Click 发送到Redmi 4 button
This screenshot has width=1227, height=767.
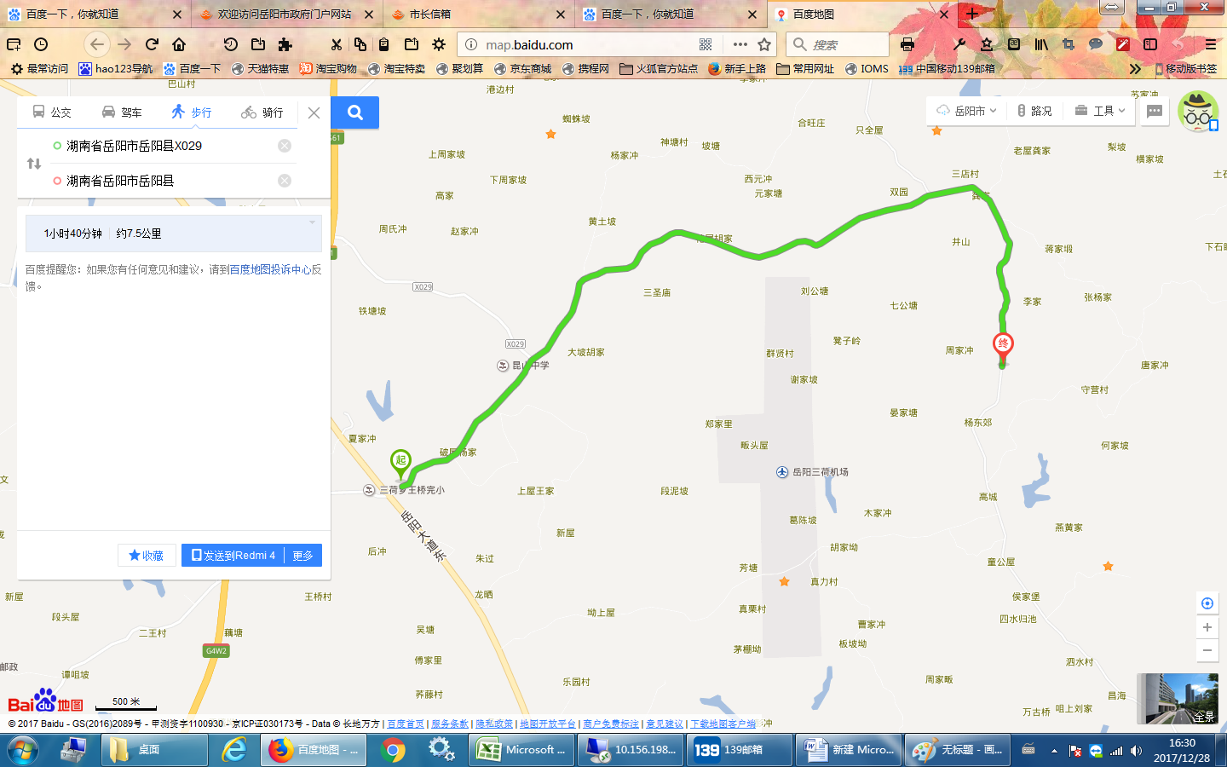click(x=233, y=556)
